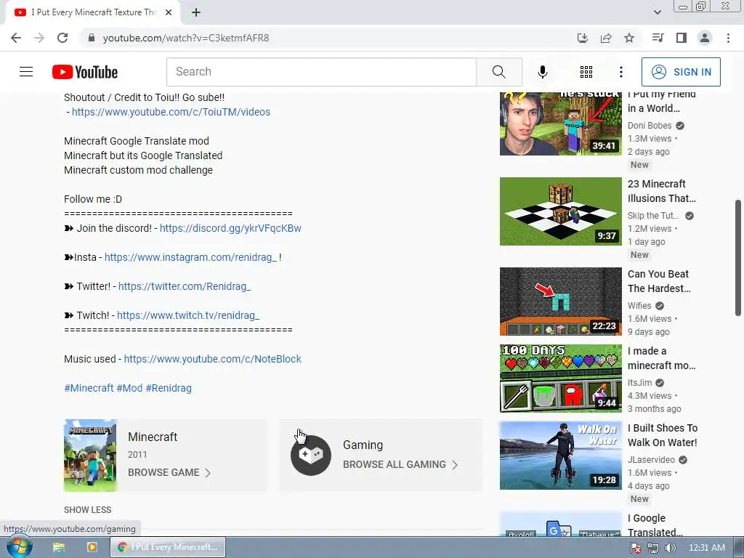This screenshot has width=744, height=558.
Task: Go to the YouTube home logo
Action: [85, 72]
